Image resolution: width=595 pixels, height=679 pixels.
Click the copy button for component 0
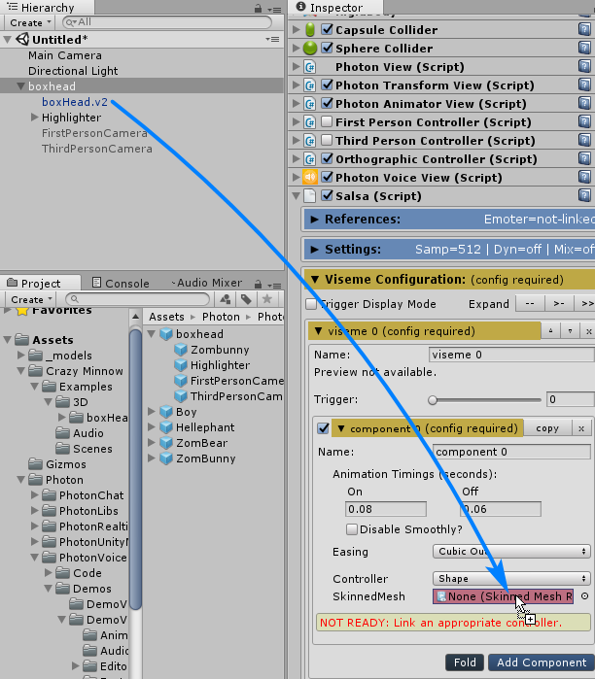547,428
